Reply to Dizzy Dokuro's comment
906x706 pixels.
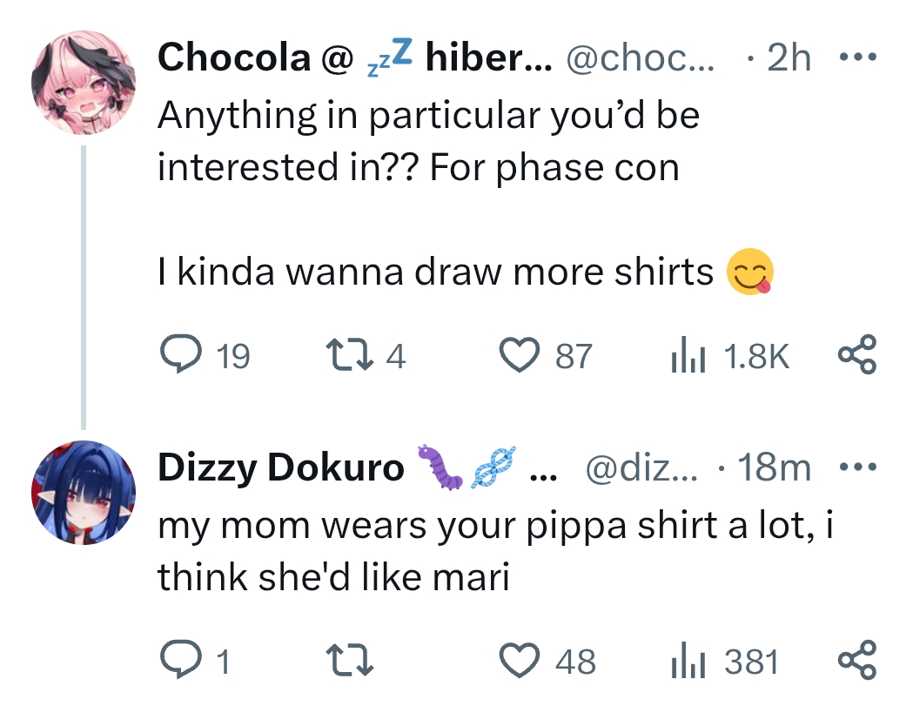180,660
